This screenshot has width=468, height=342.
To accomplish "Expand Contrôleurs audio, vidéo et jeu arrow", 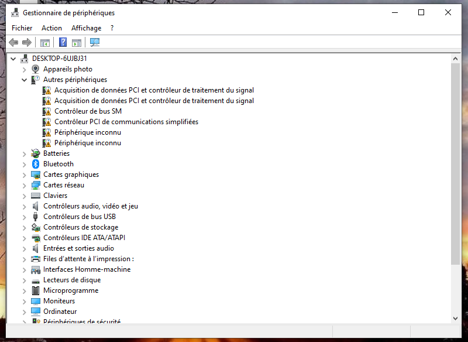I will pyautogui.click(x=25, y=206).
